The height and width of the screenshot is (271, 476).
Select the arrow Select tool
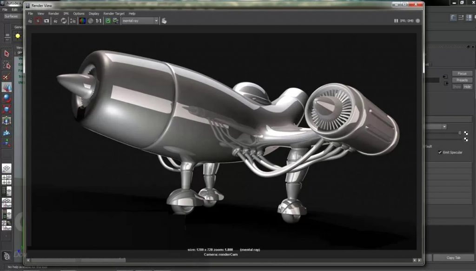[x=7, y=54]
